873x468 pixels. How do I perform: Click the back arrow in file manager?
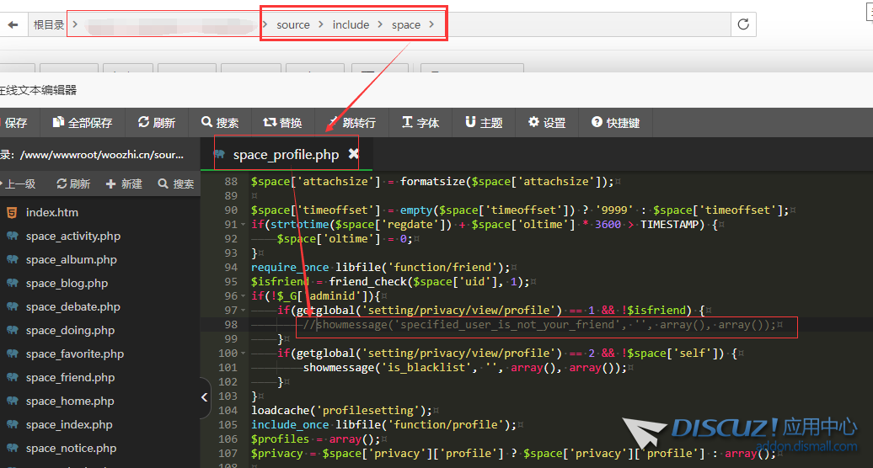coord(13,24)
